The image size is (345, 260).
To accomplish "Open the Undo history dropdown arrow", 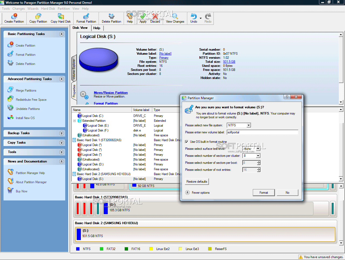I will (201, 18).
